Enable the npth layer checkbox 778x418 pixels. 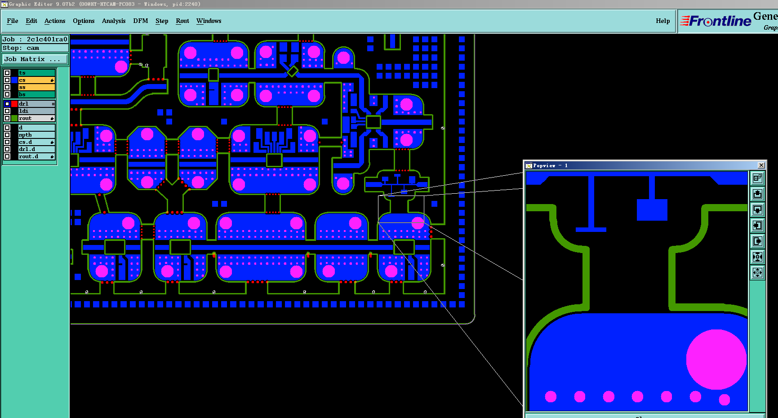tap(7, 135)
